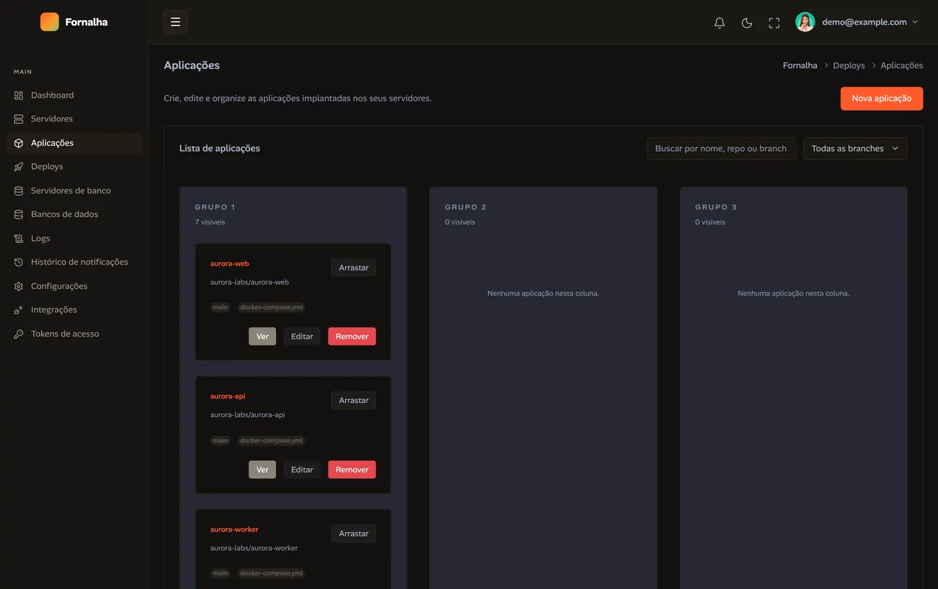
Task: Open Dashboard in the sidebar
Action: coord(74,95)
